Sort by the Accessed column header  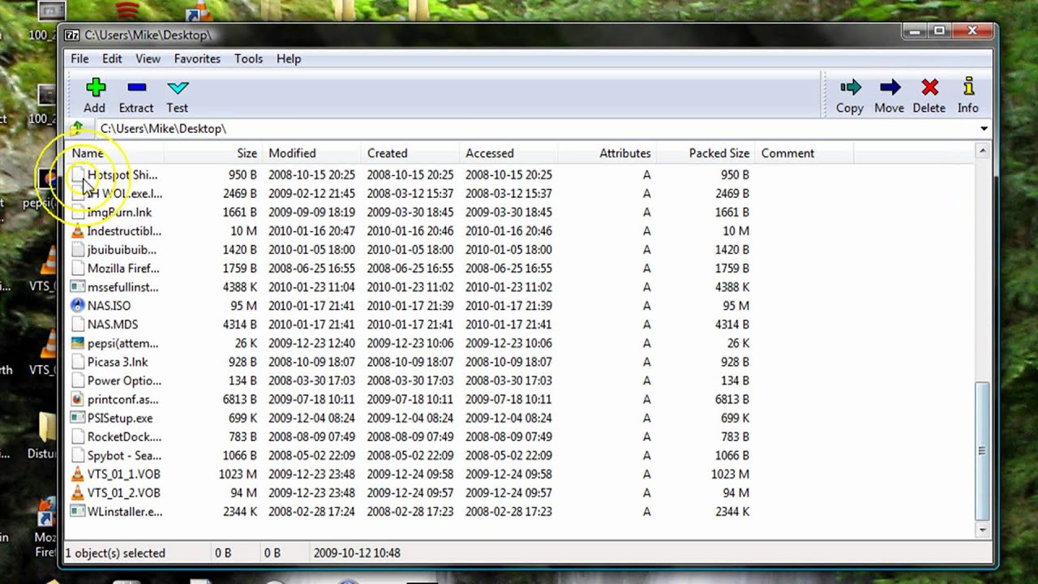tap(508, 153)
